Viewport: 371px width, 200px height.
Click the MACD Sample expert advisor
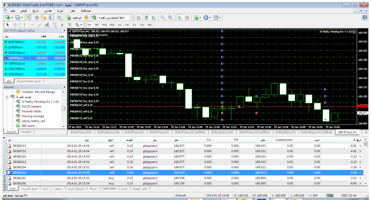[31, 106]
